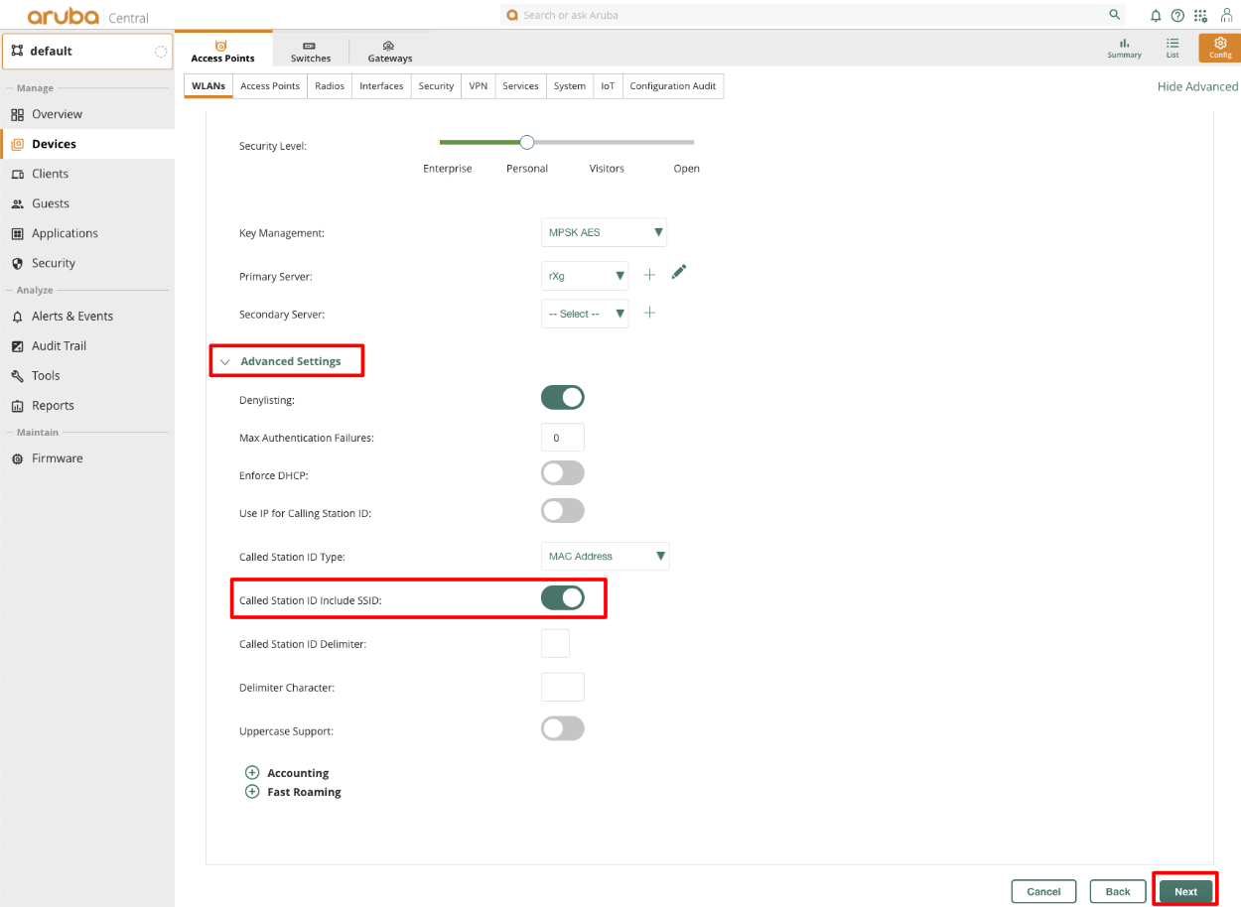The image size is (1241, 907).
Task: Switch to List view icon
Action: 1172,48
